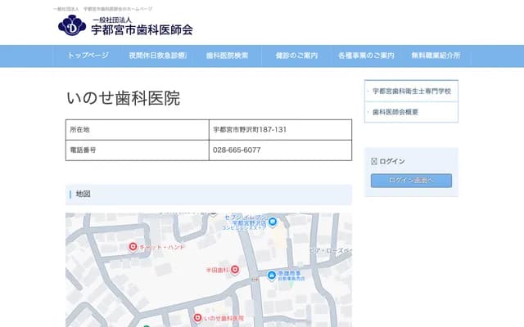Open 無料職業紹介所 navigation item
The height and width of the screenshot is (327, 524).
[x=436, y=56]
